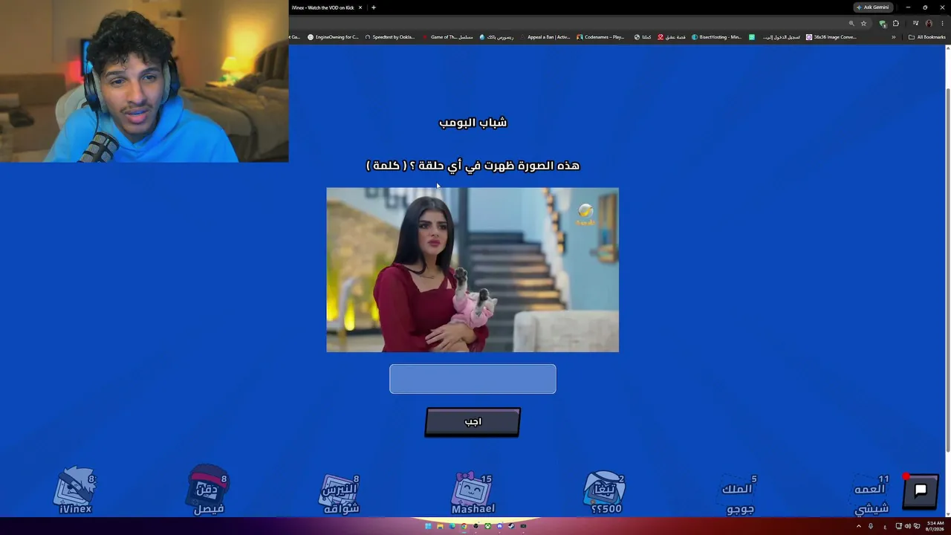The image size is (951, 535).
Task: Open the zoom magnifier in address bar
Action: coord(851,23)
